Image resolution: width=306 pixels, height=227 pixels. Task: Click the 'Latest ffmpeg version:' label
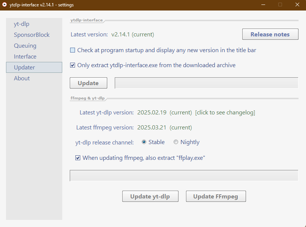[105, 128]
